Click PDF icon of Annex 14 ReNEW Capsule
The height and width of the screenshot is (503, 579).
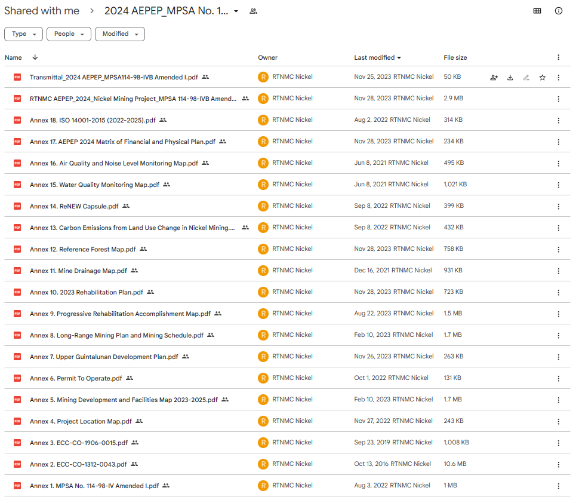coord(17,206)
